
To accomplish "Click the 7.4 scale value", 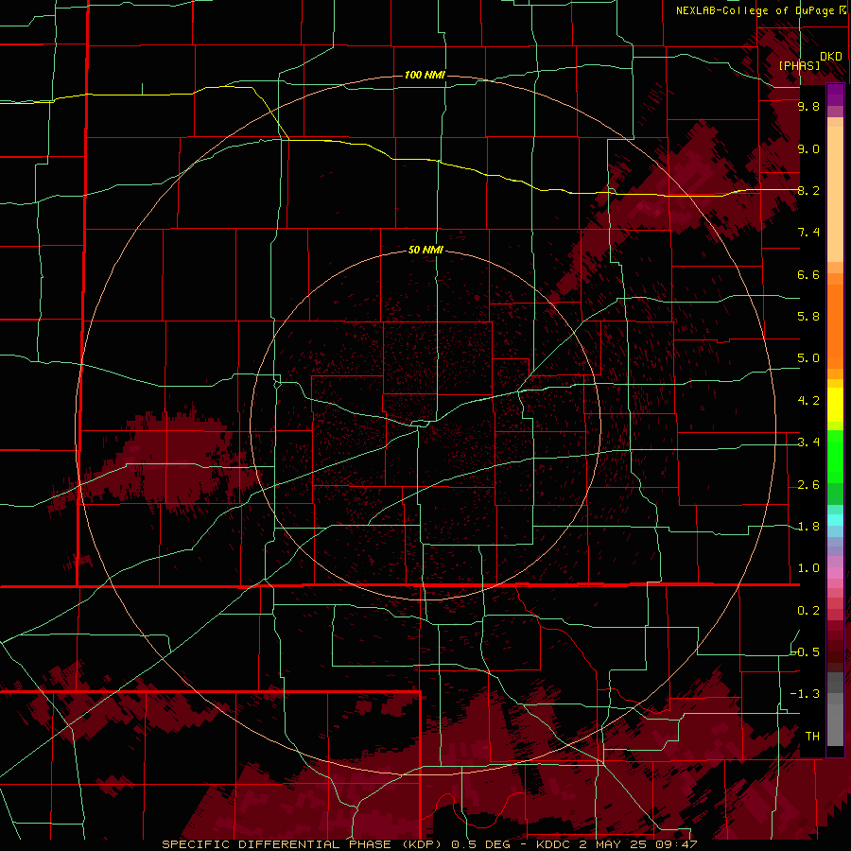I will pos(808,233).
